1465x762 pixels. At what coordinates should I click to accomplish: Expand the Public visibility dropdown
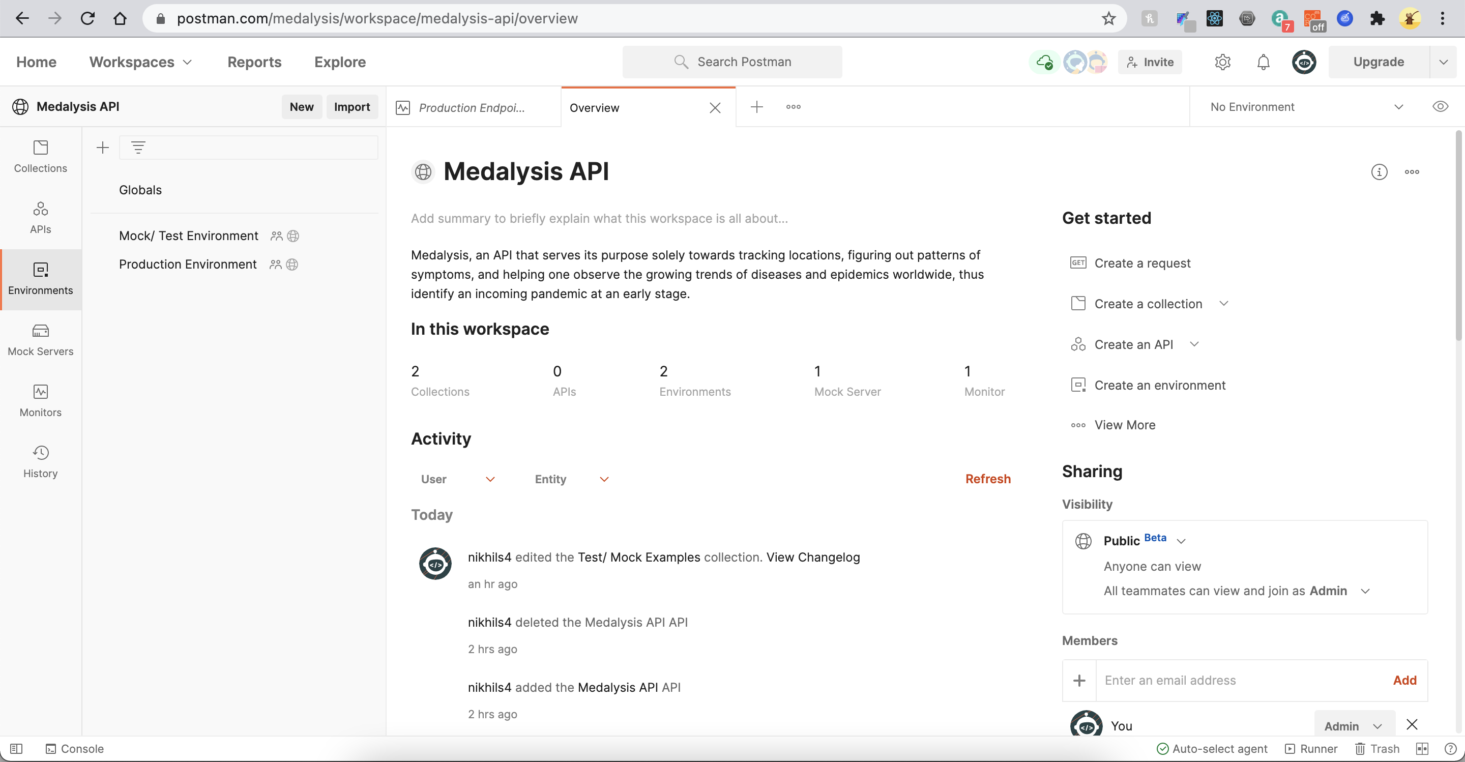(1181, 541)
